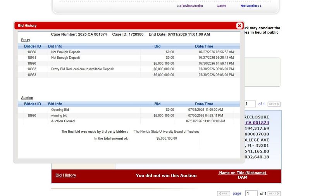Open Bid History link in red bar
Image resolution: width=310 pixels, height=196 pixels.
[x=65, y=175]
